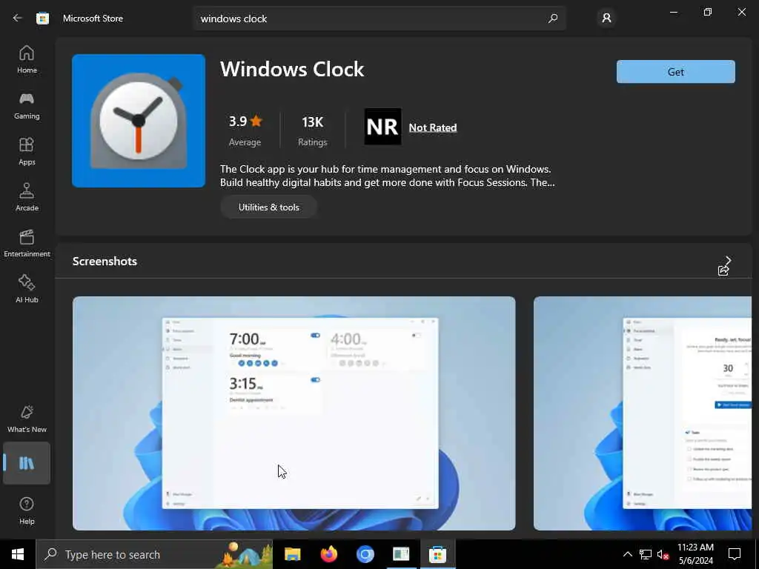Click the network tray icon
759x569 pixels.
[646, 554]
